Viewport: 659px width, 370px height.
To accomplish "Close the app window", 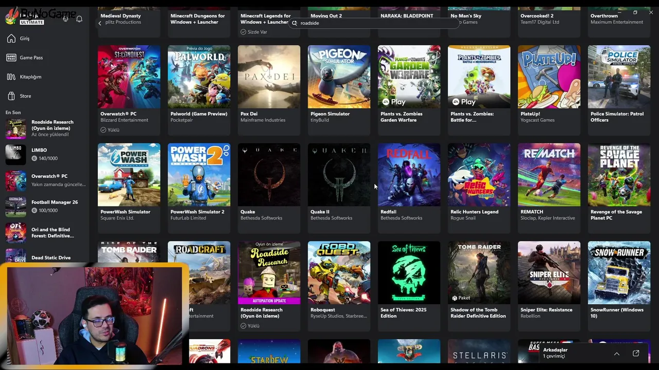I will 651,12.
